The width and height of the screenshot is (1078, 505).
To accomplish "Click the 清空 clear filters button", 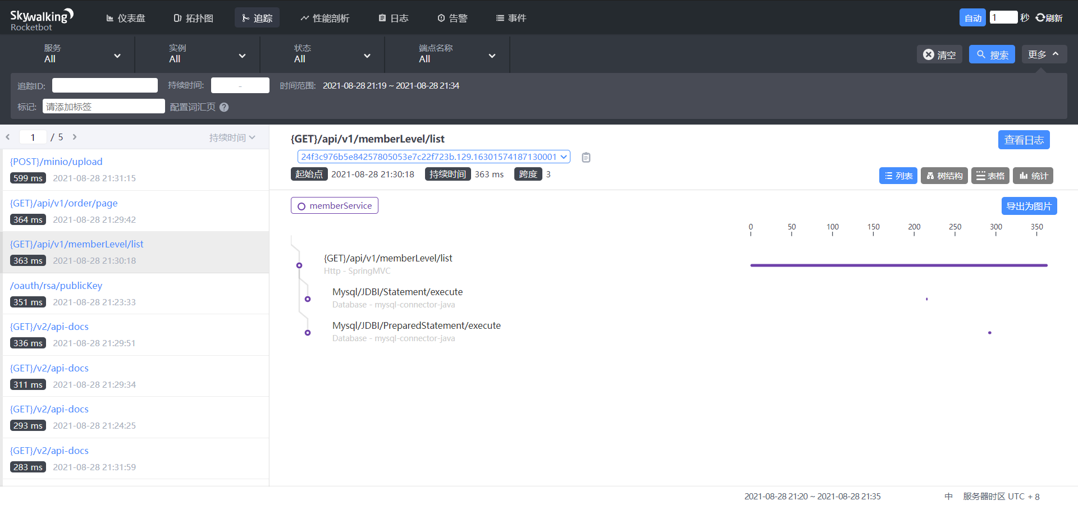I will pyautogui.click(x=939, y=54).
